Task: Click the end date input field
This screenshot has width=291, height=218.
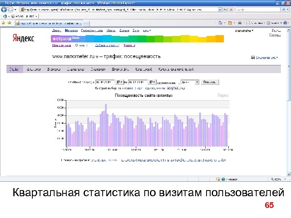Action: [x=137, y=82]
